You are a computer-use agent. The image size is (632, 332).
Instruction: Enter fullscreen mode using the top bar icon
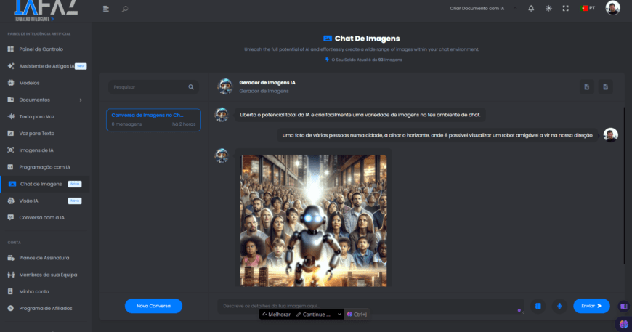tap(566, 8)
